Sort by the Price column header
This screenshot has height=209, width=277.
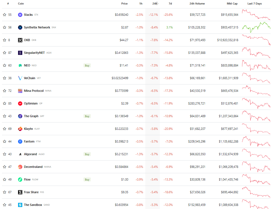124,4
